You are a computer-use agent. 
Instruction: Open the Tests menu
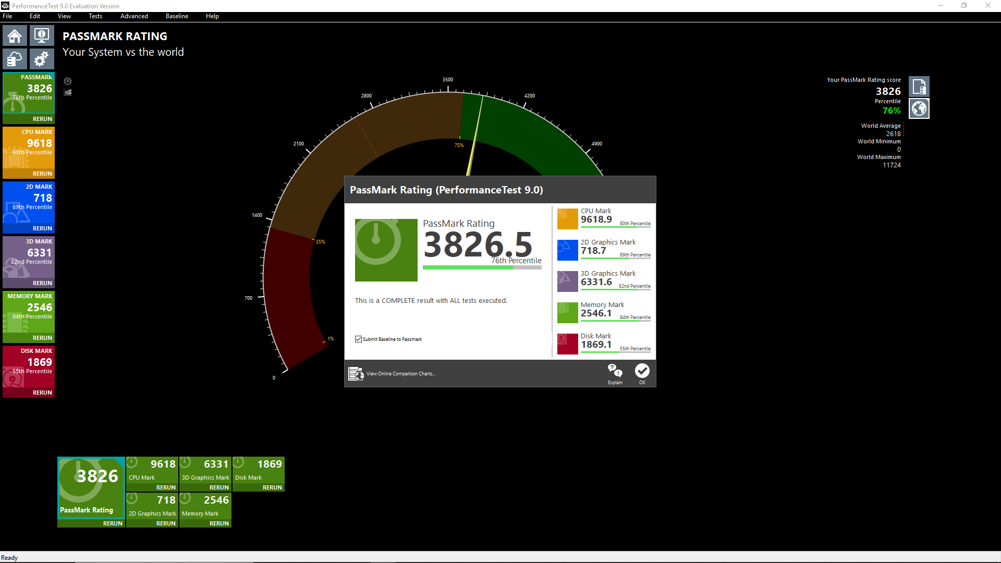pyautogui.click(x=95, y=16)
